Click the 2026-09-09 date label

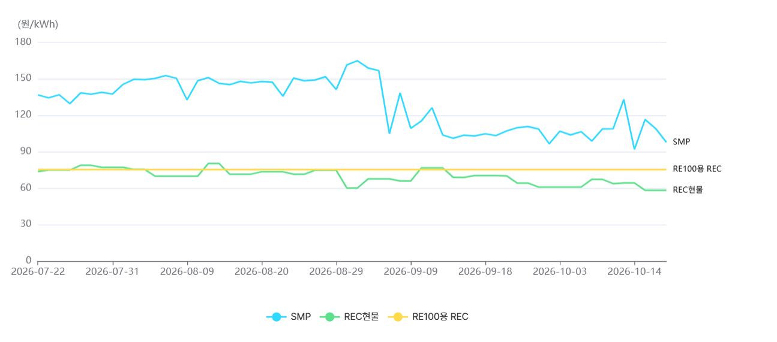tap(410, 271)
